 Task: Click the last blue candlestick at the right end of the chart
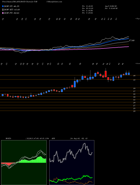[x=129, y=74]
